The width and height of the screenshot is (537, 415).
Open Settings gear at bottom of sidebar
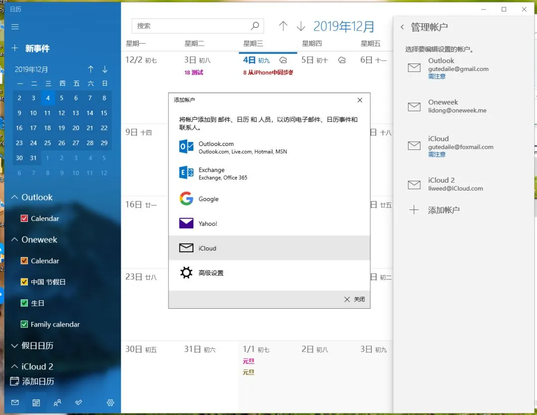(110, 402)
